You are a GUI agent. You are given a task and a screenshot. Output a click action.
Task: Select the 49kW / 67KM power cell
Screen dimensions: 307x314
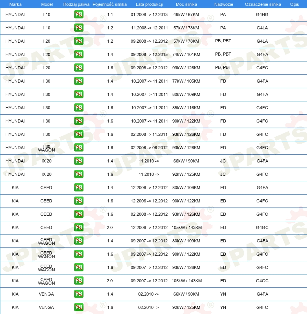(186, 14)
